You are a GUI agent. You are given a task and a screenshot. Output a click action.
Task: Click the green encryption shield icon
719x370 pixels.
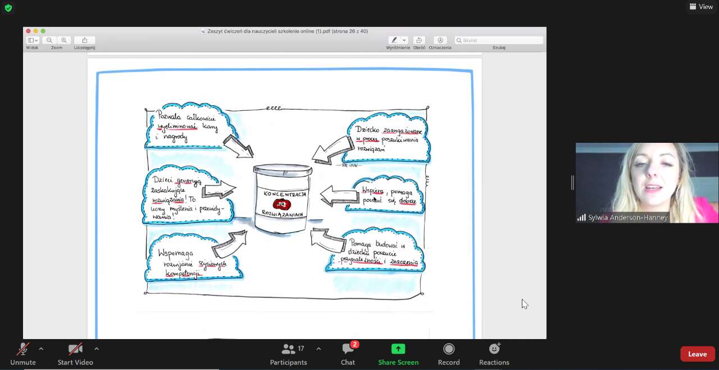click(8, 8)
